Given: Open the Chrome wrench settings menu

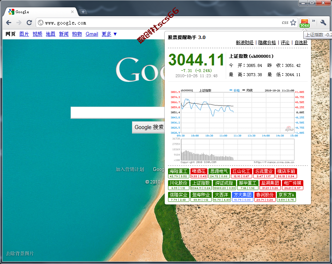Looking at the screenshot, I should (323, 22).
